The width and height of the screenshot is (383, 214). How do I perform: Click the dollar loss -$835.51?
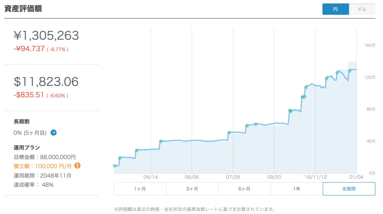tap(29, 95)
